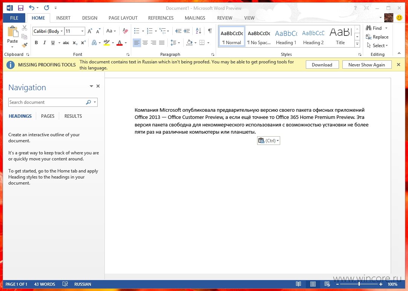
Task: Open Word Help question mark
Action: coord(355,8)
